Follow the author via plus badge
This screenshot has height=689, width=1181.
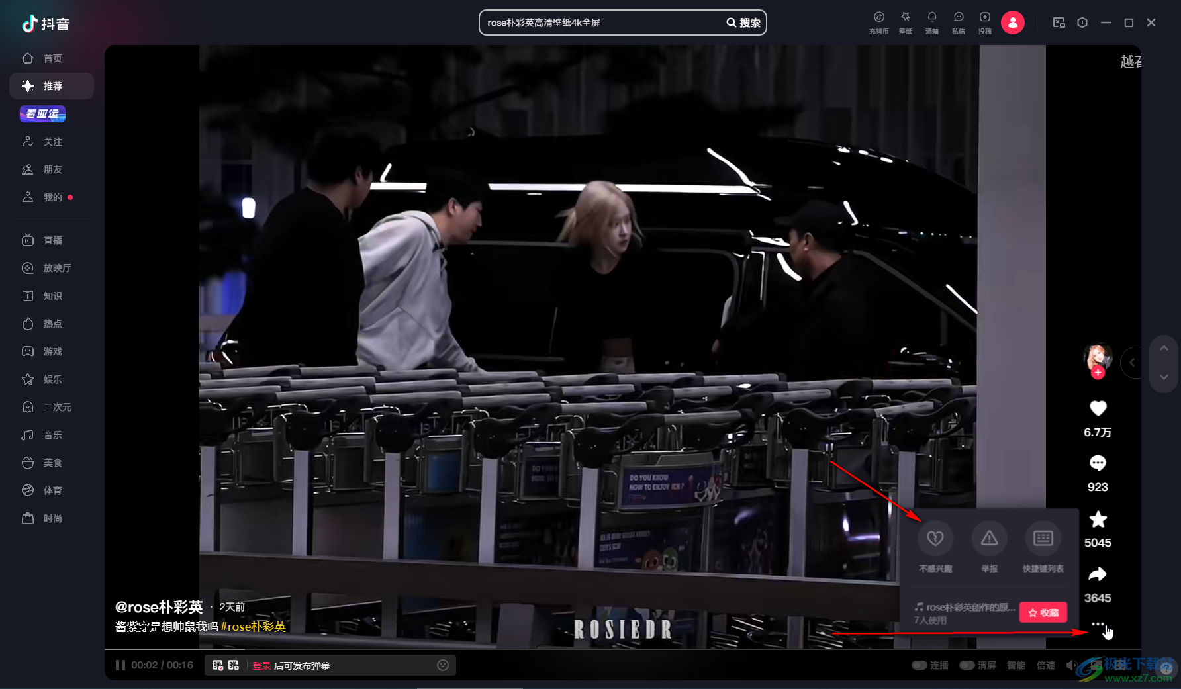click(x=1098, y=373)
